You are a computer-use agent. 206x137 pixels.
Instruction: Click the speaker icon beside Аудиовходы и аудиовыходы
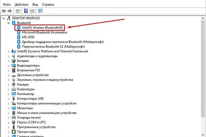point(13,56)
